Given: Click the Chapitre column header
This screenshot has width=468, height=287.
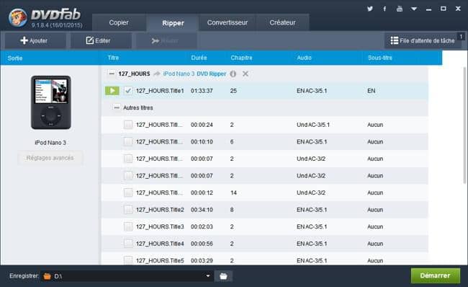Looking at the screenshot, I should coord(241,58).
